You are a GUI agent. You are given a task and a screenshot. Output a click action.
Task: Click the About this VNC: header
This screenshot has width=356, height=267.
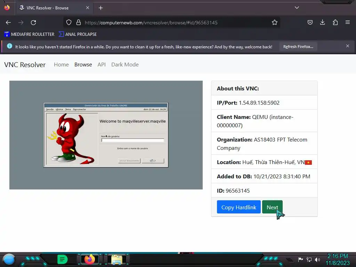coord(238,89)
